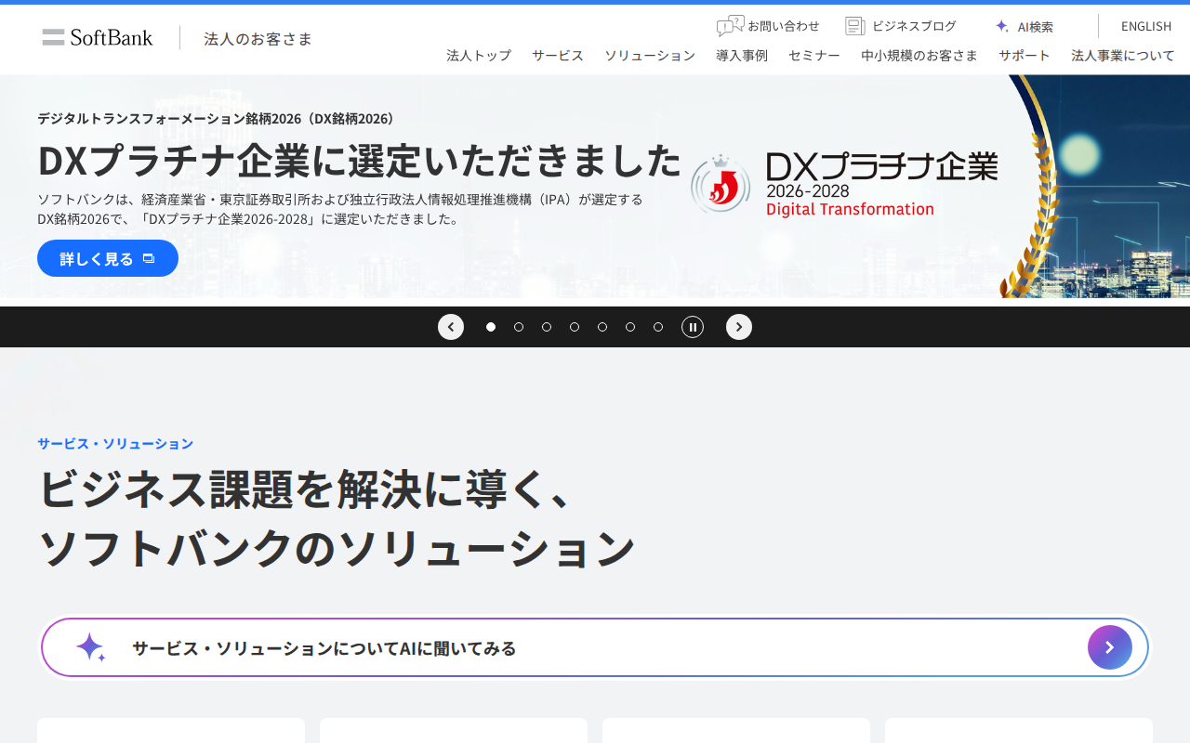Open the 法人のお客さま link
This screenshot has height=743, width=1190.
tap(258, 38)
